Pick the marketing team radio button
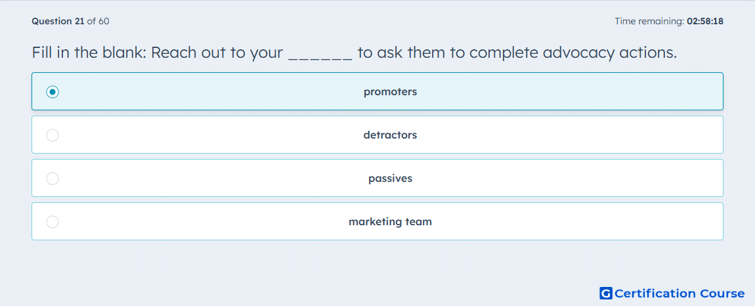 point(53,222)
